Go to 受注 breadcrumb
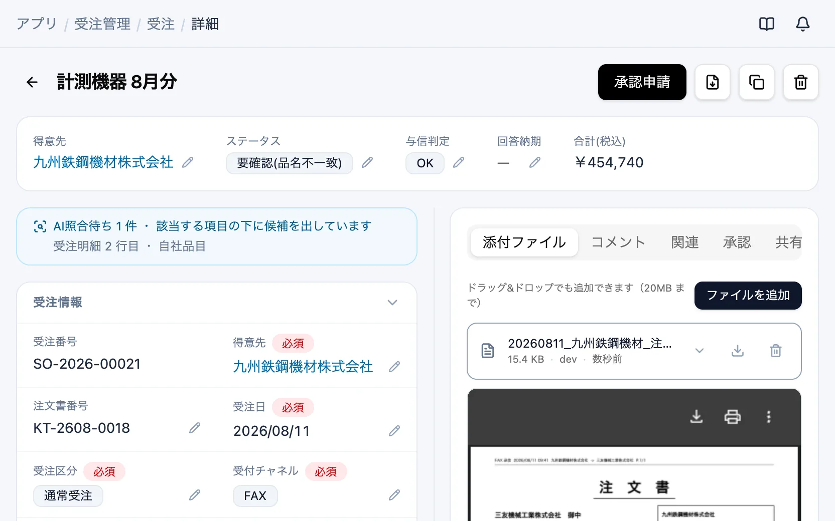The image size is (835, 521). tap(161, 24)
